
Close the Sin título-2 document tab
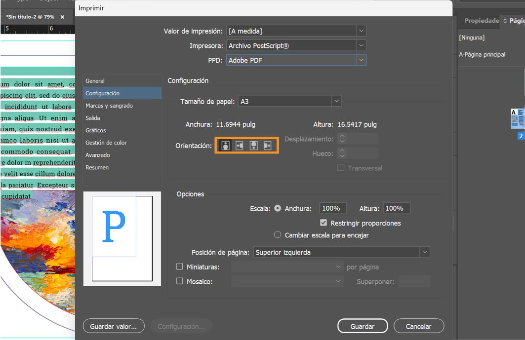coord(62,17)
